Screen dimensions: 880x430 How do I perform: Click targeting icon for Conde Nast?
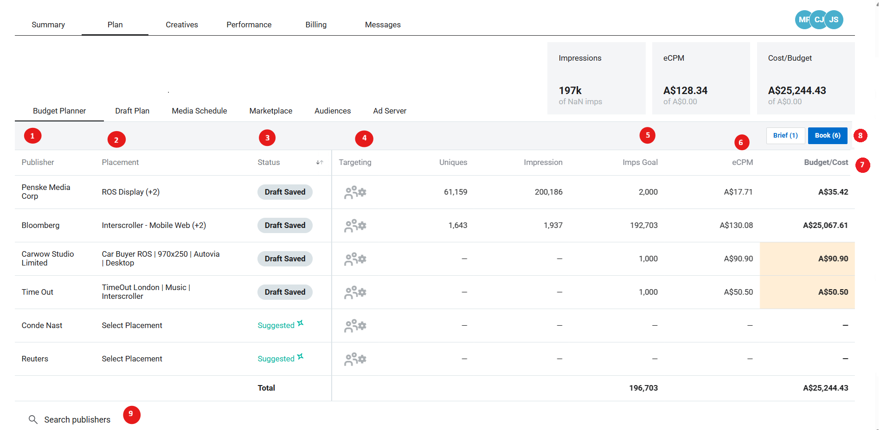tap(355, 326)
